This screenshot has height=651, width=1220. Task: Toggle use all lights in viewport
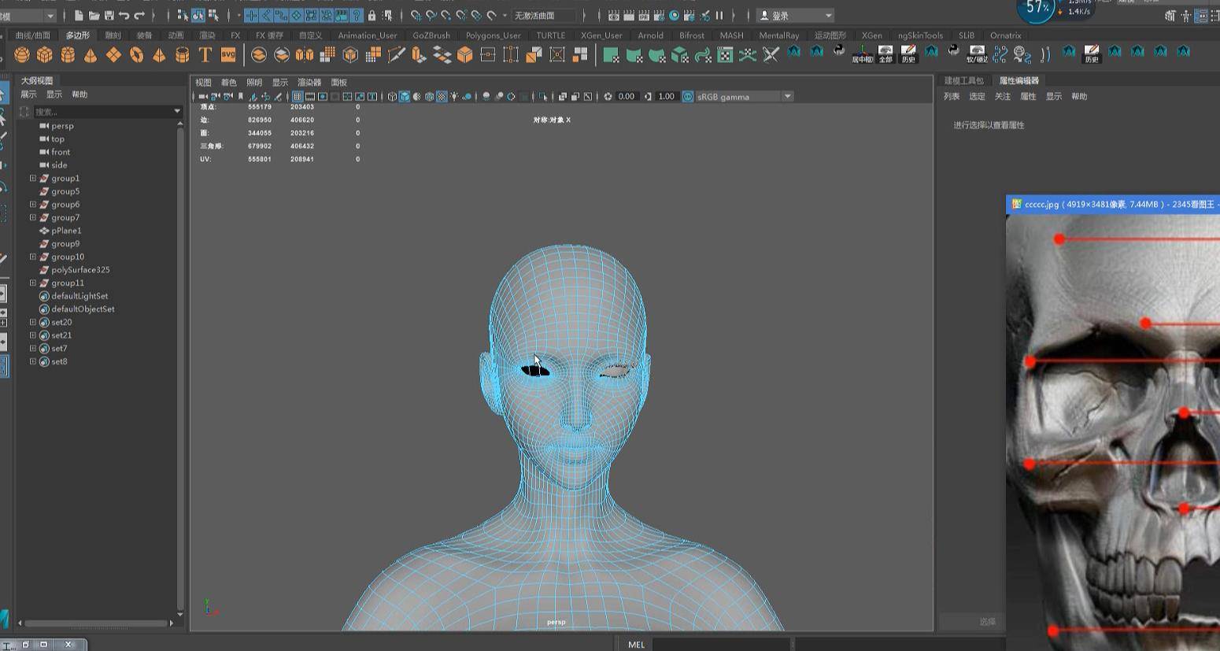tap(455, 96)
